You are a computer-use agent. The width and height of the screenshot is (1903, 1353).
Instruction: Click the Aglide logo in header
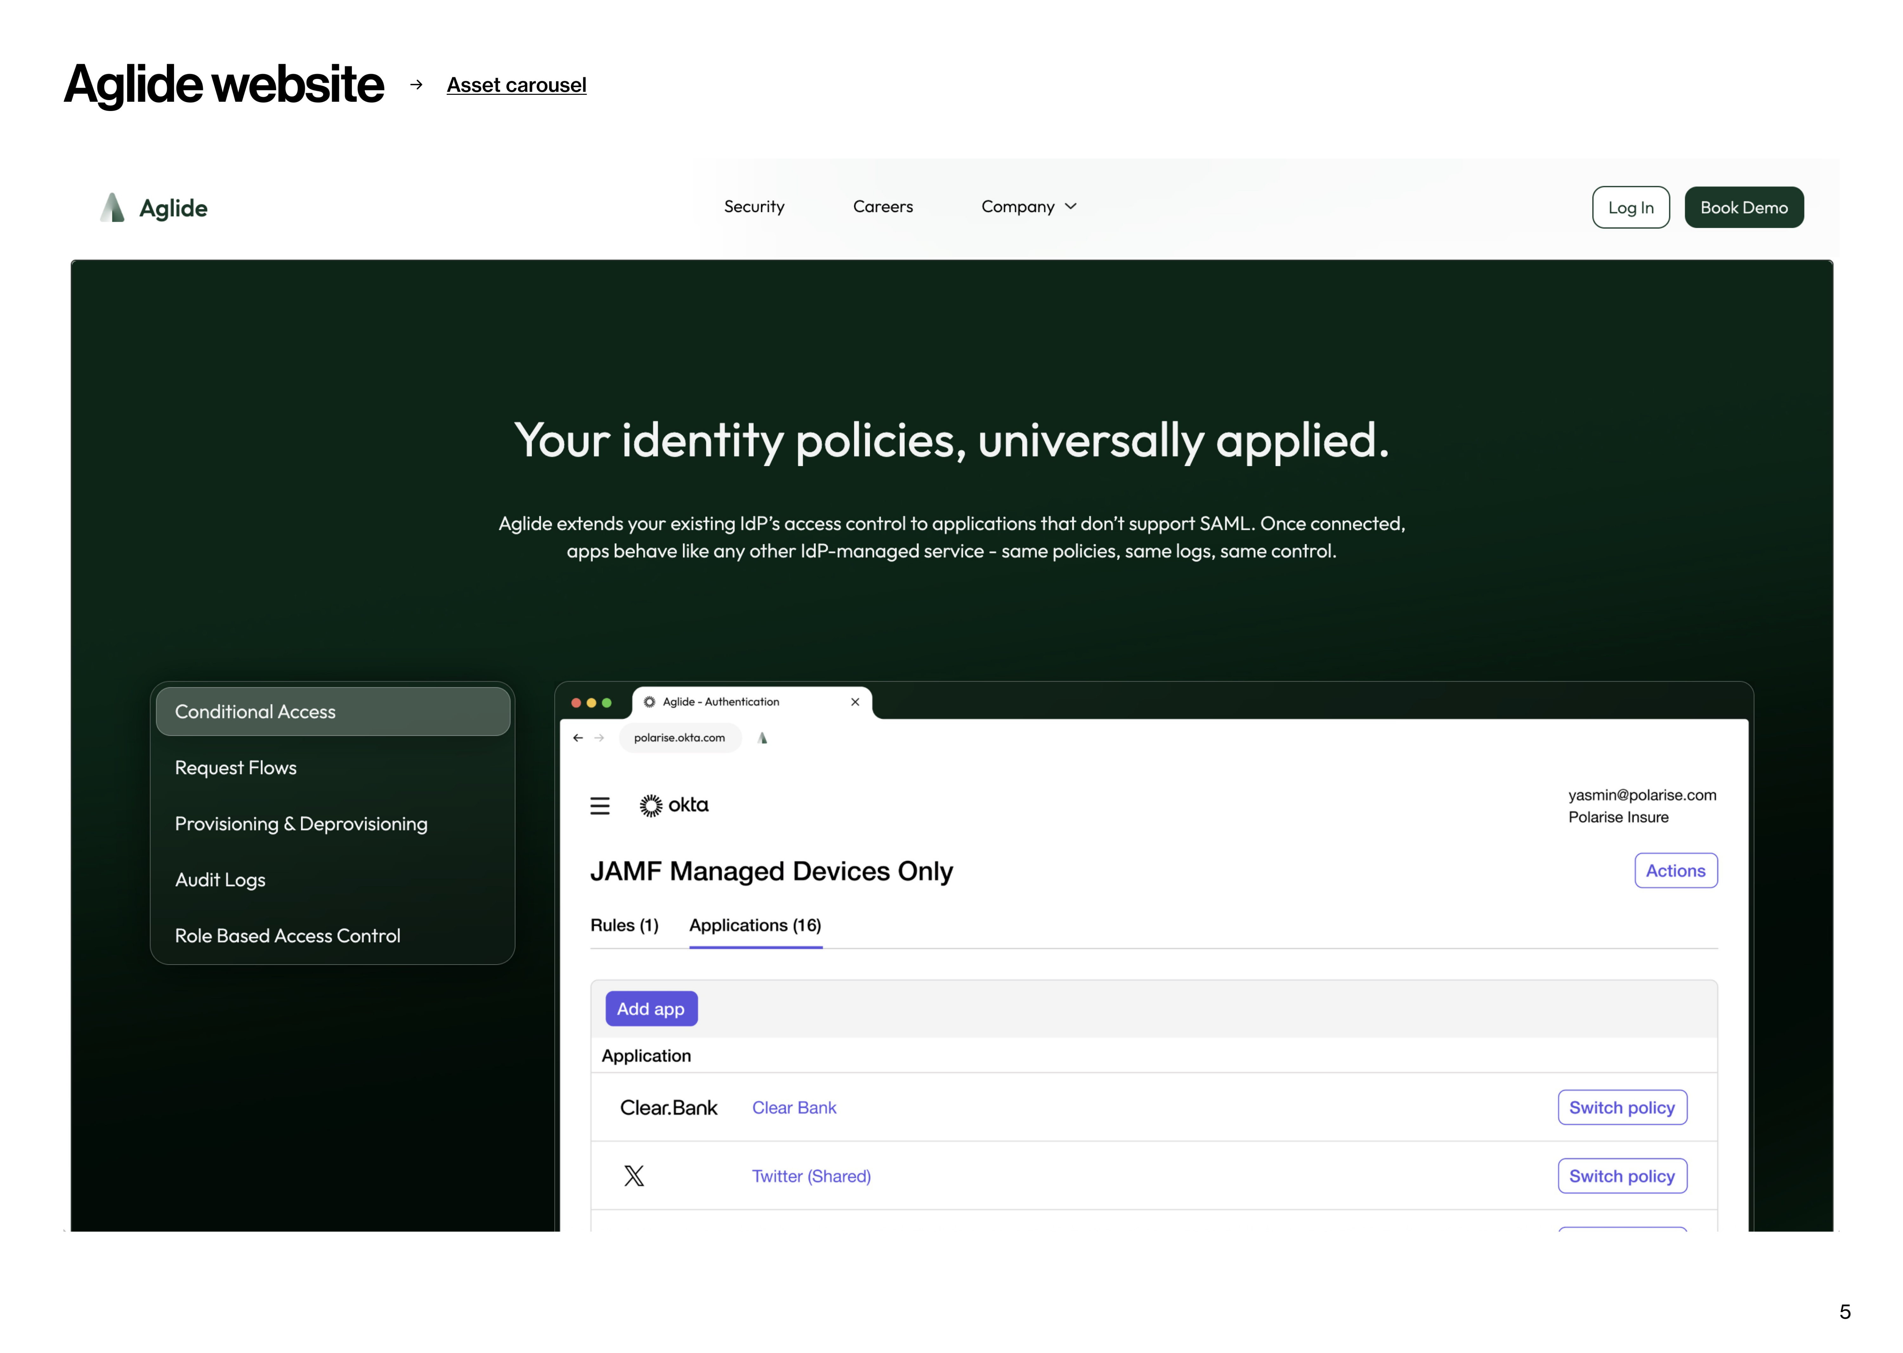[x=153, y=207]
